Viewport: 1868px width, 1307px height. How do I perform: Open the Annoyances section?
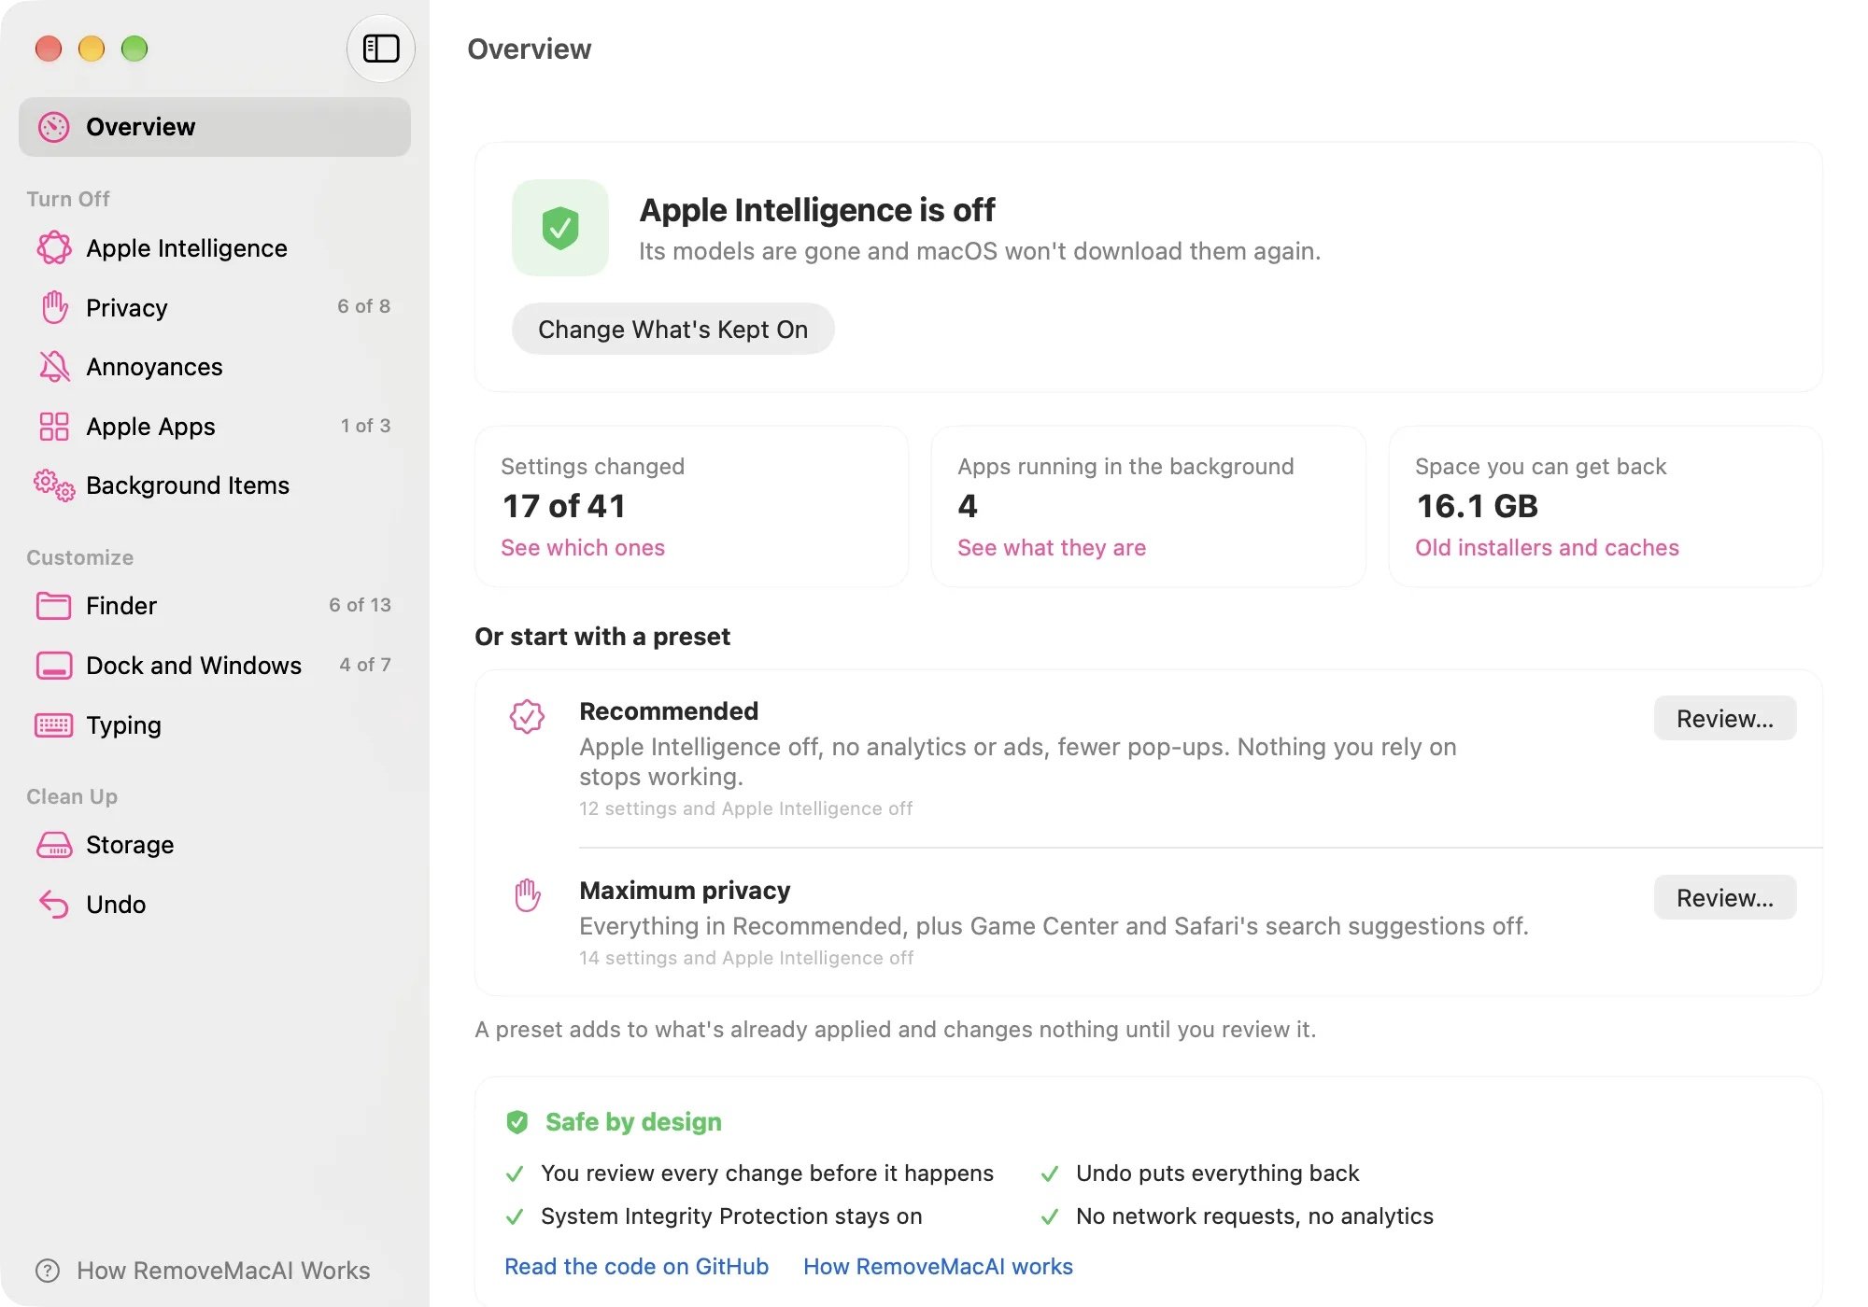click(215, 367)
